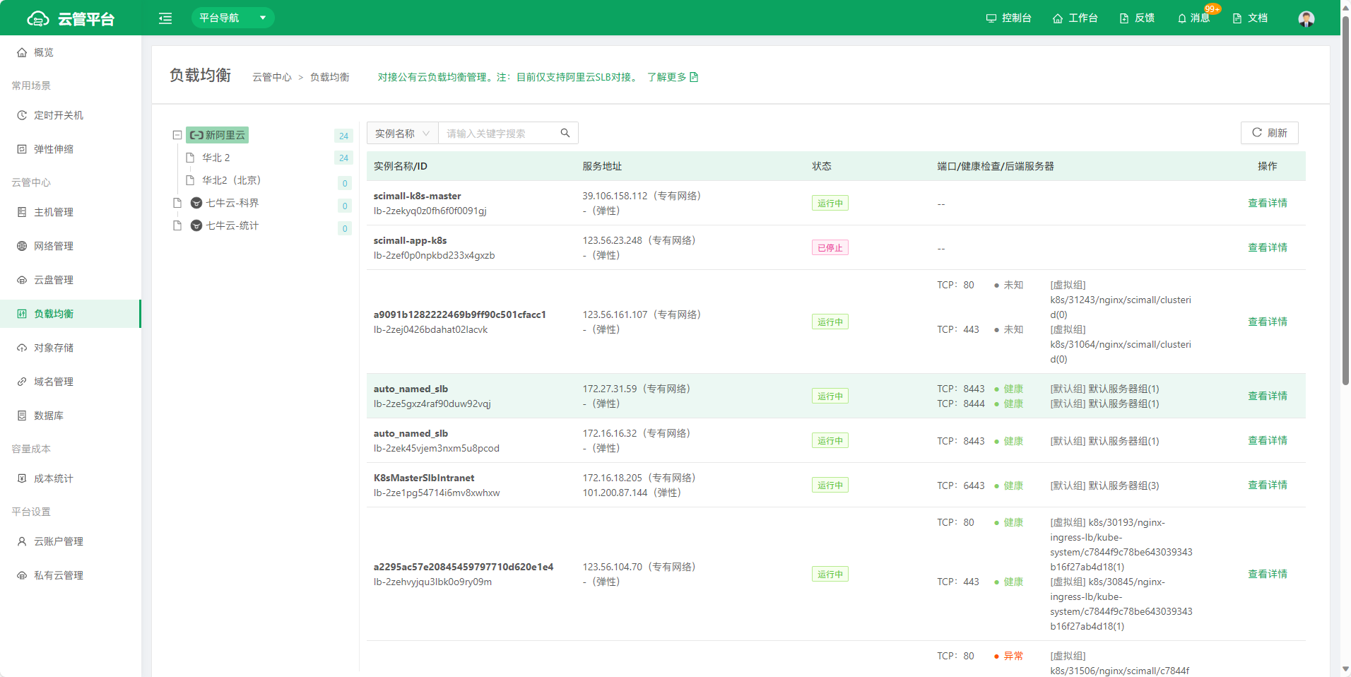Click the 弹性伸缩 sidebar icon
1351x677 pixels.
point(22,149)
